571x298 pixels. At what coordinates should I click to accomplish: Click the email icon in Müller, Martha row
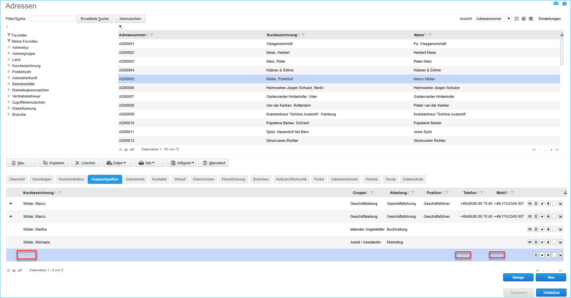pos(530,229)
